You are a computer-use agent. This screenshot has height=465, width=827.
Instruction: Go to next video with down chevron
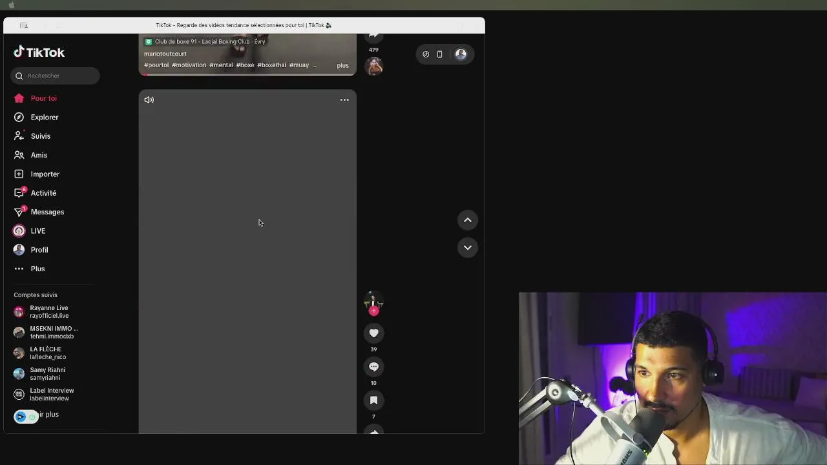point(468,247)
